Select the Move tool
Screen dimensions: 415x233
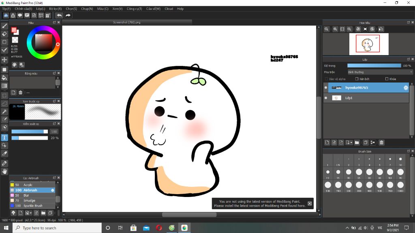click(x=4, y=60)
